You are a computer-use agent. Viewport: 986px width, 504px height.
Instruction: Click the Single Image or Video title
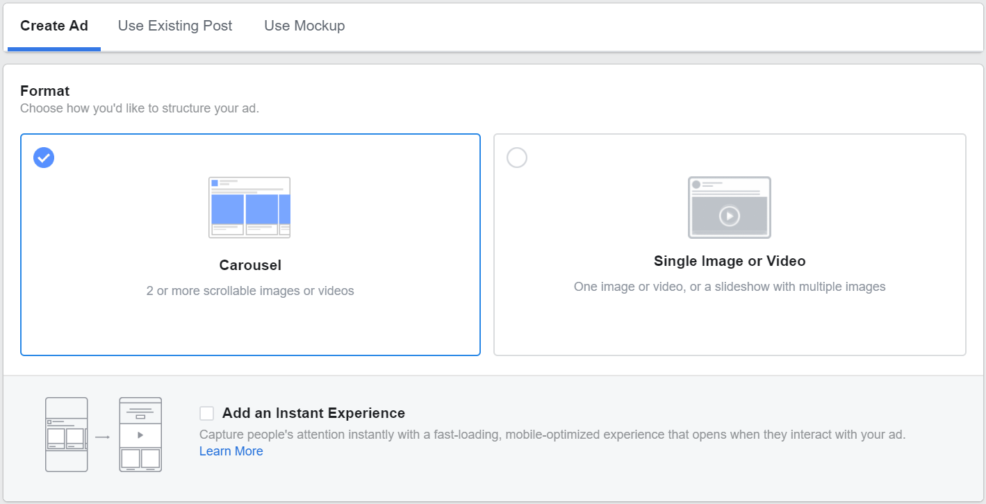pyautogui.click(x=730, y=262)
